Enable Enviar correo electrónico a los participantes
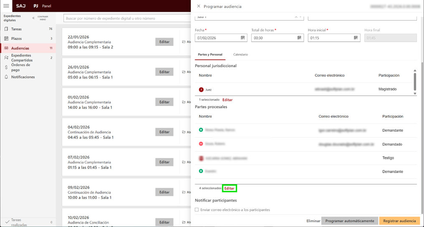This screenshot has height=227, width=424. click(197, 210)
